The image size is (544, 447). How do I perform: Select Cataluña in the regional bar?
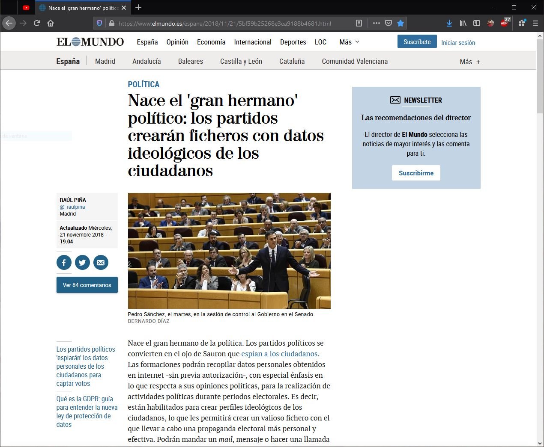click(x=292, y=61)
